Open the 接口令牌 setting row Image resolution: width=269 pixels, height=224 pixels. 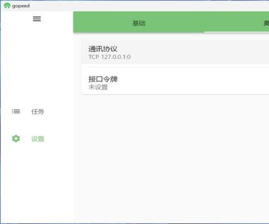click(175, 81)
